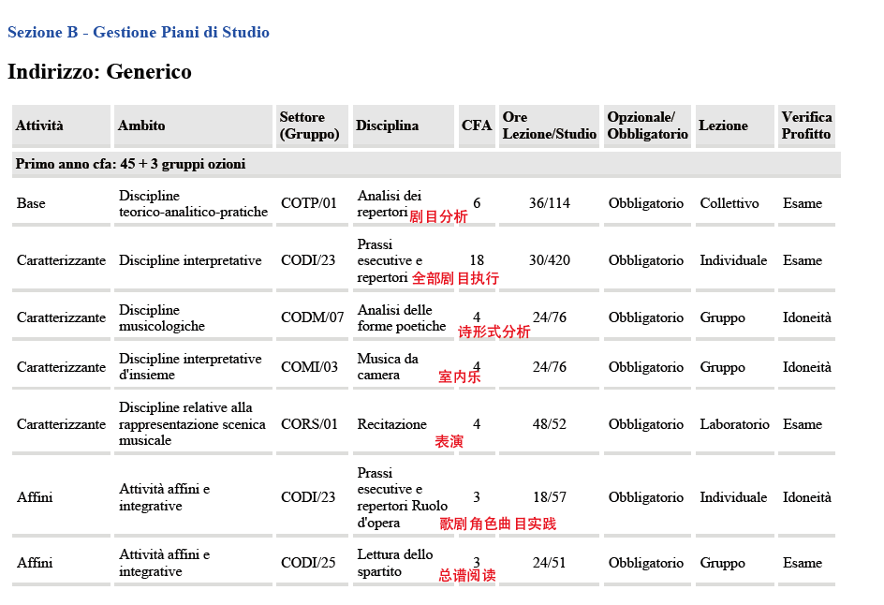Click Individuale in the 18/57 row
Viewport: 884px width, 605px height.
(x=733, y=497)
